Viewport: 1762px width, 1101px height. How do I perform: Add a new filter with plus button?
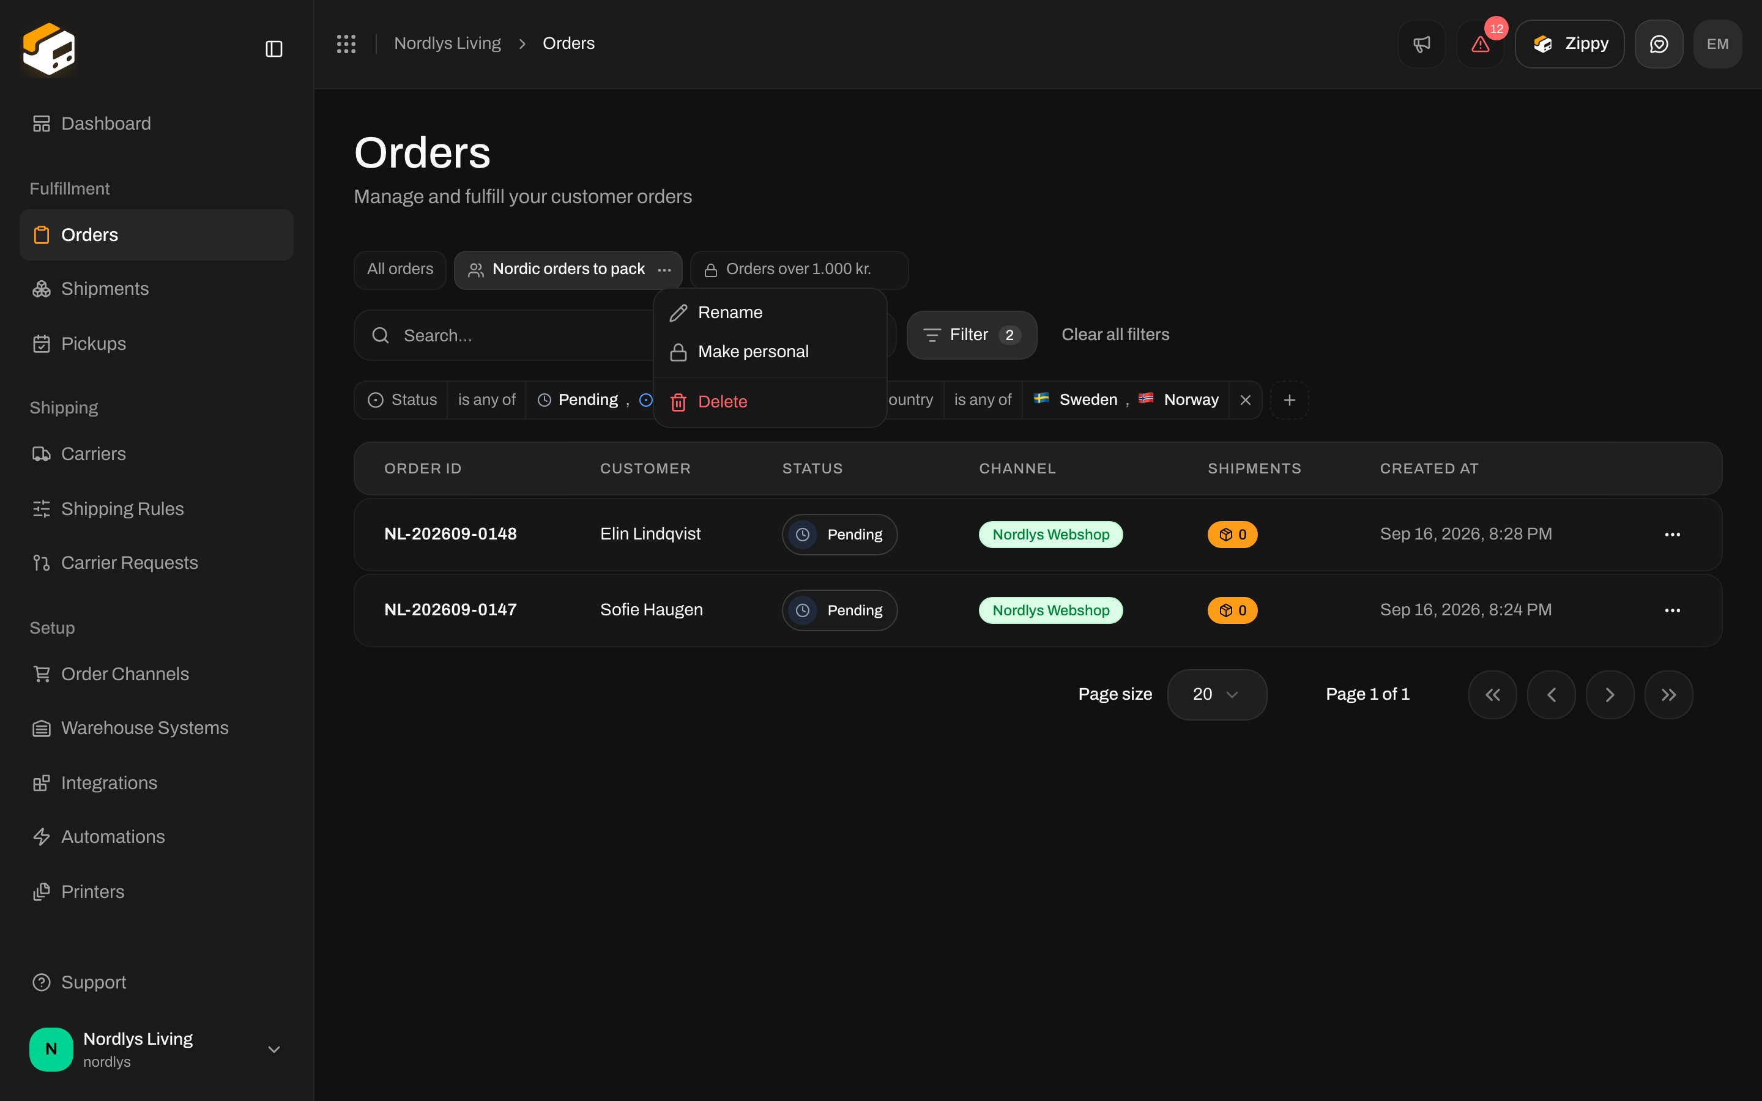[x=1288, y=400]
